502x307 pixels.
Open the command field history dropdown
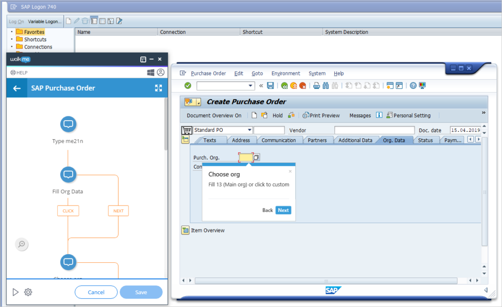click(x=250, y=85)
